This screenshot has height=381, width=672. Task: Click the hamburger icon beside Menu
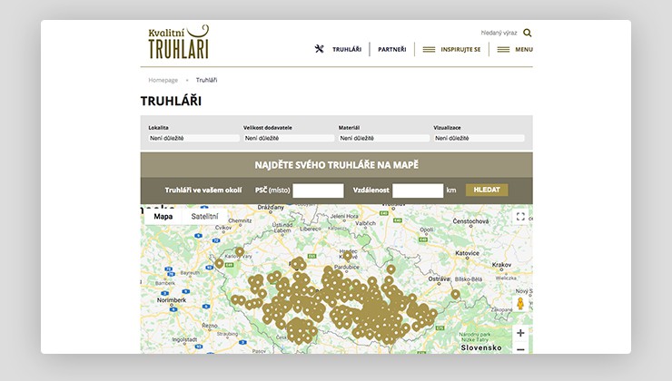(504, 50)
